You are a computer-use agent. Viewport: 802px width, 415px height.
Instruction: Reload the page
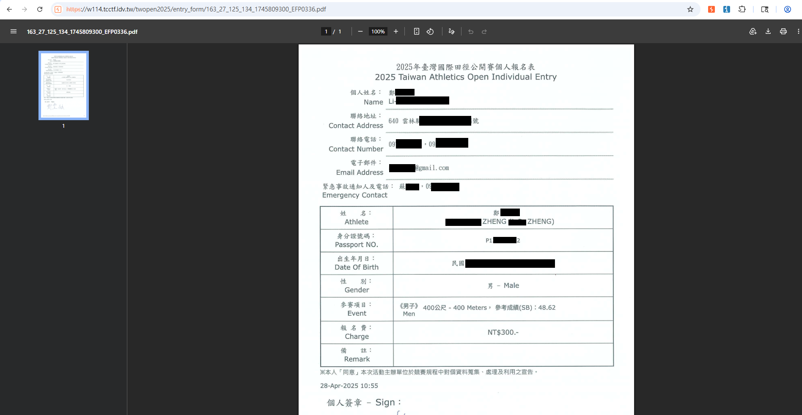[x=40, y=9]
